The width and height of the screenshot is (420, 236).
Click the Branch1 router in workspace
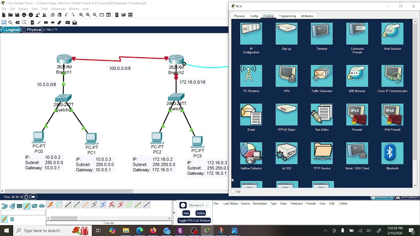[x=64, y=59]
